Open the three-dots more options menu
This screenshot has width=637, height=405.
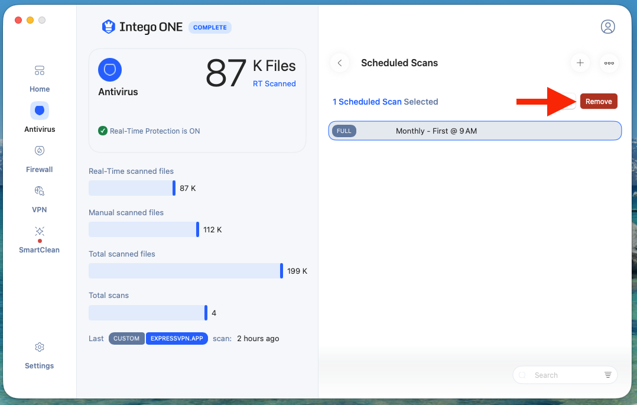(609, 63)
